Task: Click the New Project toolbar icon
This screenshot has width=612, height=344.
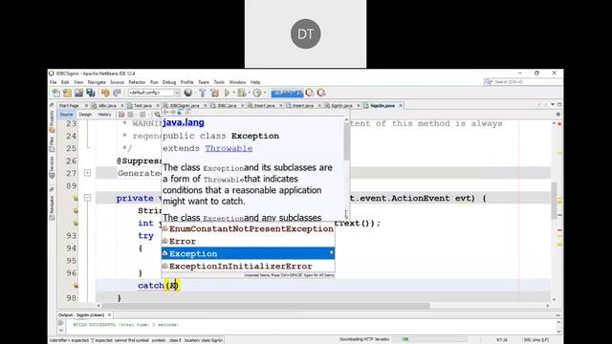Action: click(x=67, y=93)
